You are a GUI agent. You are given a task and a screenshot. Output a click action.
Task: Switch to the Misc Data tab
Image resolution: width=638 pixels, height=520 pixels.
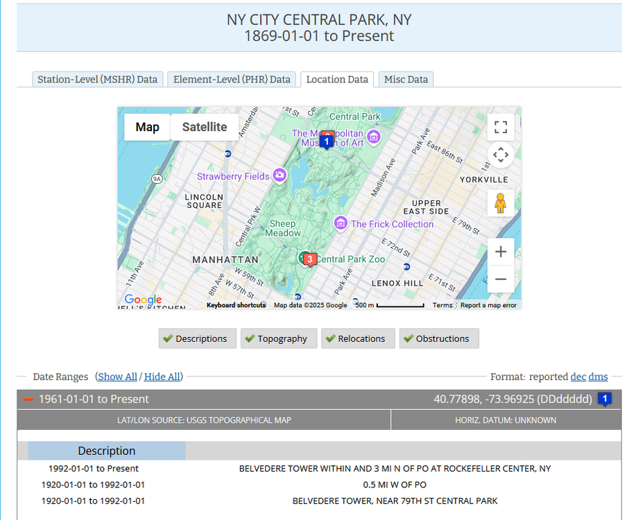406,79
